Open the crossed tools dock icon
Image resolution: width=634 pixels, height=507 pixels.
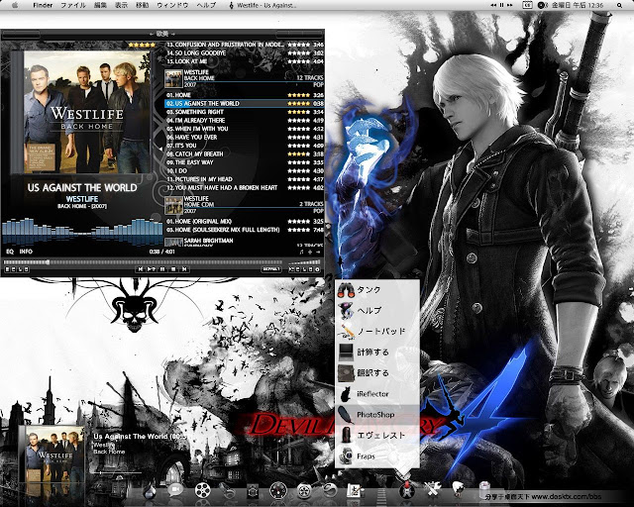tap(433, 489)
